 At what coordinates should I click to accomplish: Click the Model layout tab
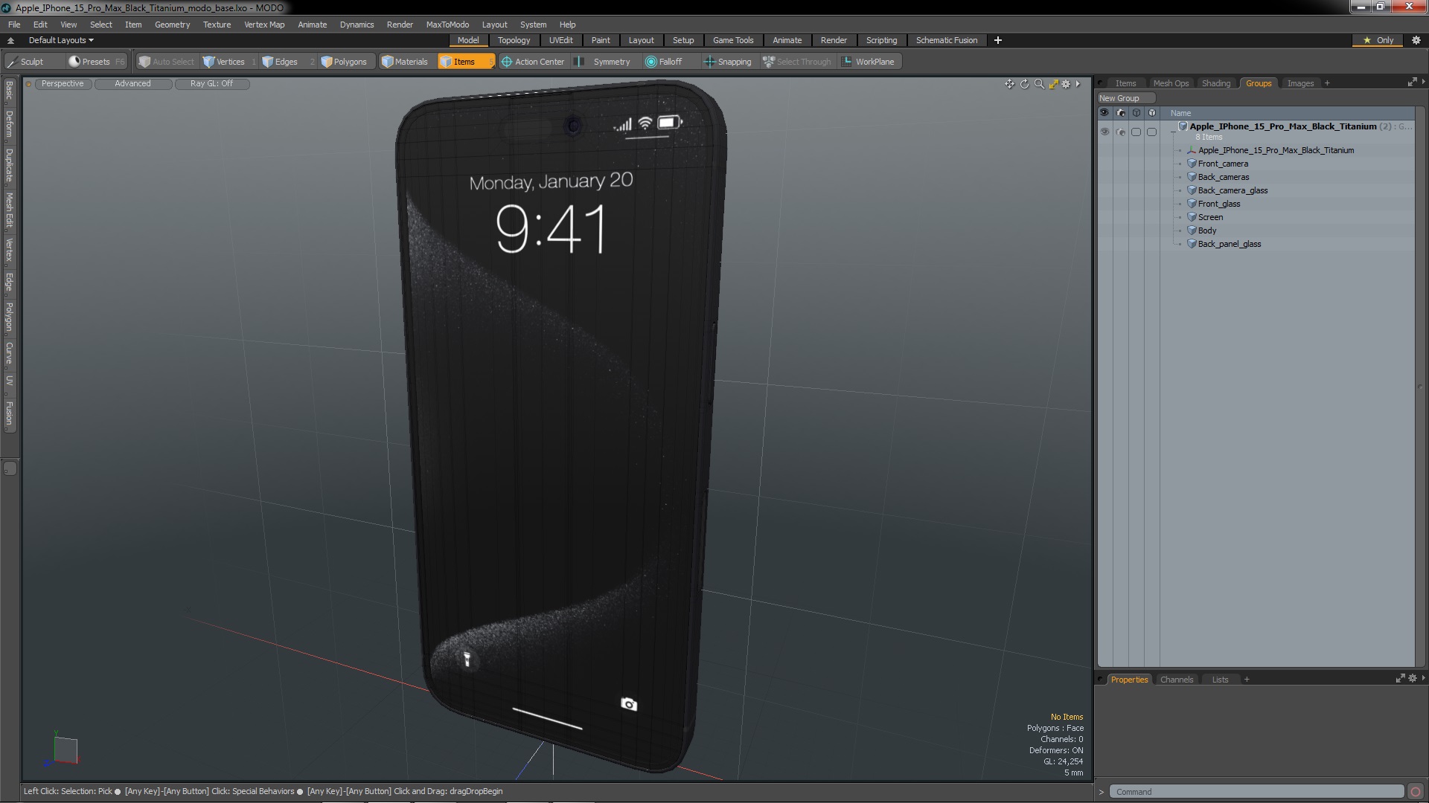pos(468,40)
